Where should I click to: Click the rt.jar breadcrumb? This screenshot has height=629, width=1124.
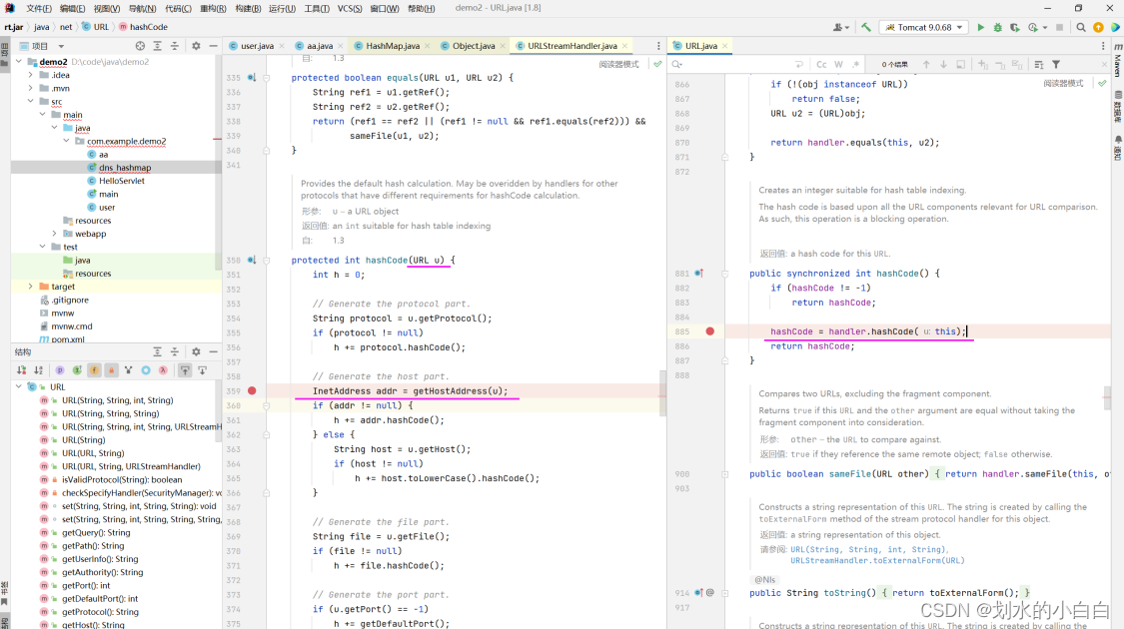(14, 27)
